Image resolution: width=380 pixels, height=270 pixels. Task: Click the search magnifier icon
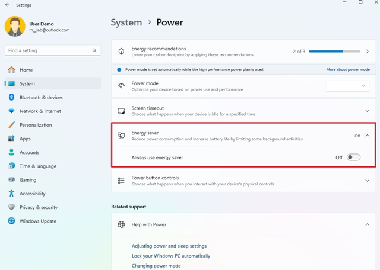pos(94,50)
